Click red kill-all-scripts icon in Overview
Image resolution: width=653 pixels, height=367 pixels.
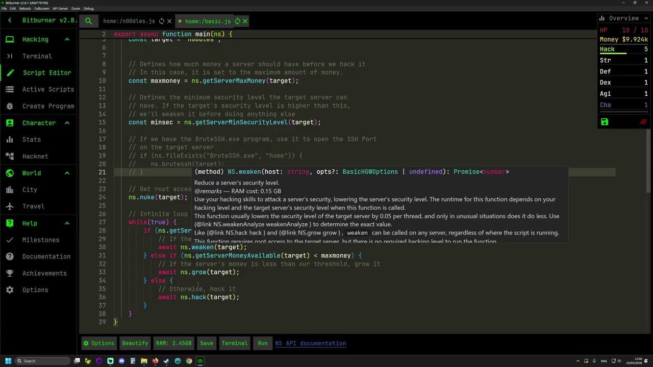(643, 122)
